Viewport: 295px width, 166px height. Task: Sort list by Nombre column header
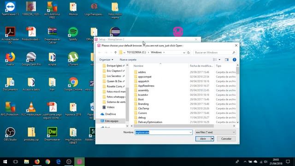(x=138, y=66)
